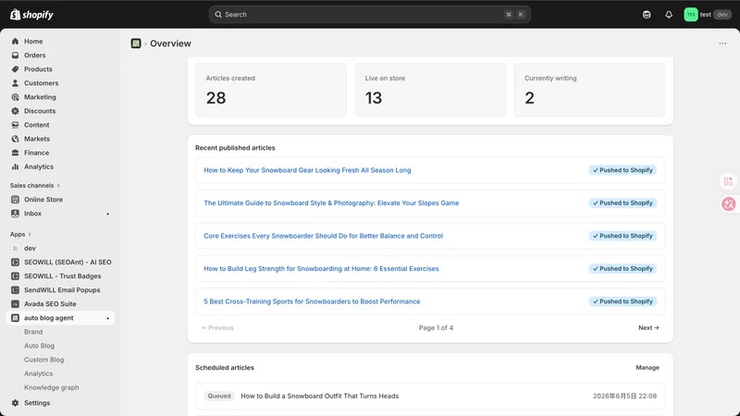Click Pushed to Shopify badge for Core Exercises article
Image resolution: width=740 pixels, height=416 pixels.
pyautogui.click(x=623, y=236)
